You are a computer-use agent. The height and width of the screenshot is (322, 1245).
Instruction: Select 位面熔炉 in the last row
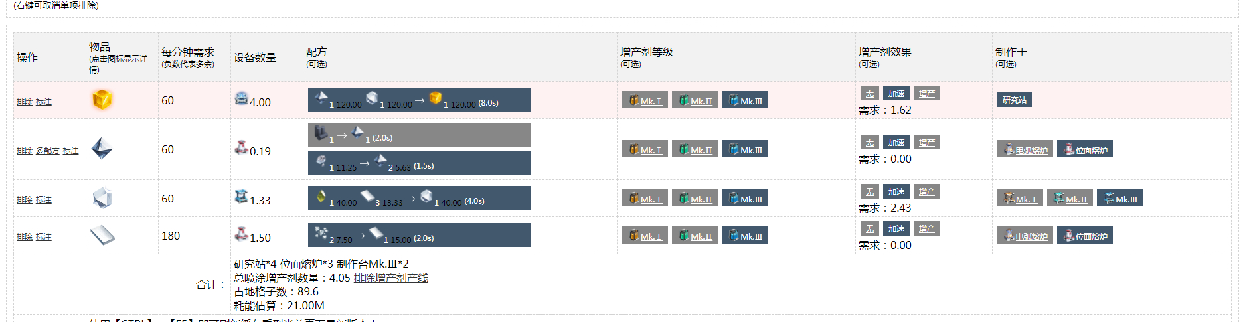tap(1085, 236)
